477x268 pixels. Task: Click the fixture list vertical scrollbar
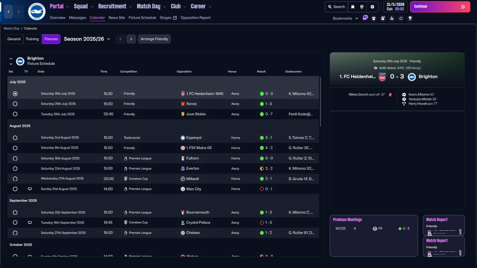click(320, 102)
